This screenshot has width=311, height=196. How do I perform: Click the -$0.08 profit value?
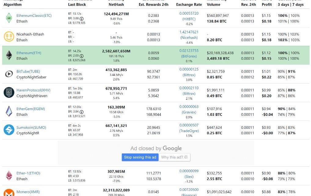click(x=267, y=179)
